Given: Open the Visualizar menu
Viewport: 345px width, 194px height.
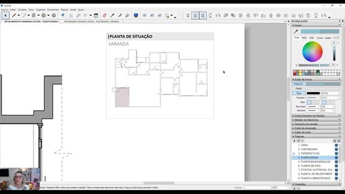Looking at the screenshot, I should (22, 10).
